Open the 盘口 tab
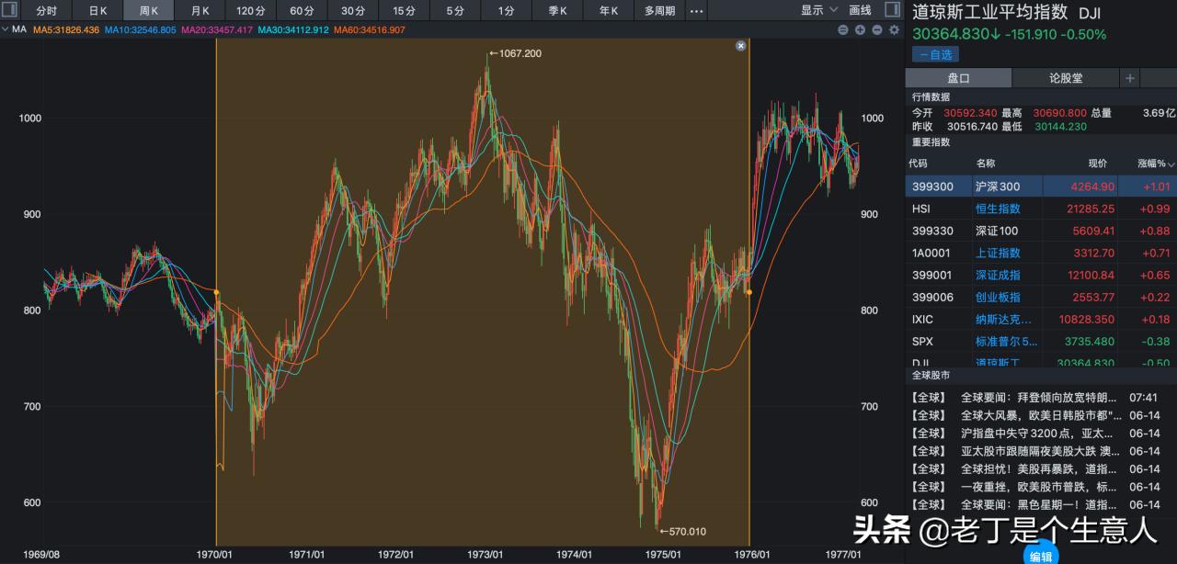Image resolution: width=1177 pixels, height=564 pixels. [x=958, y=78]
